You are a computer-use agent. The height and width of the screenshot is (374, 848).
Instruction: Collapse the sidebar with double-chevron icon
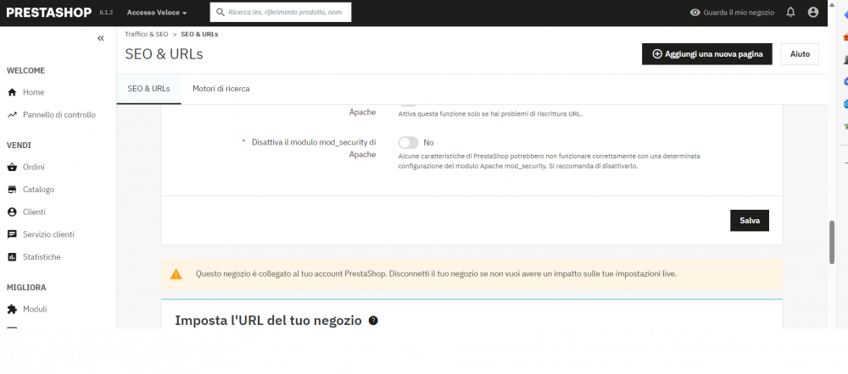(x=101, y=38)
